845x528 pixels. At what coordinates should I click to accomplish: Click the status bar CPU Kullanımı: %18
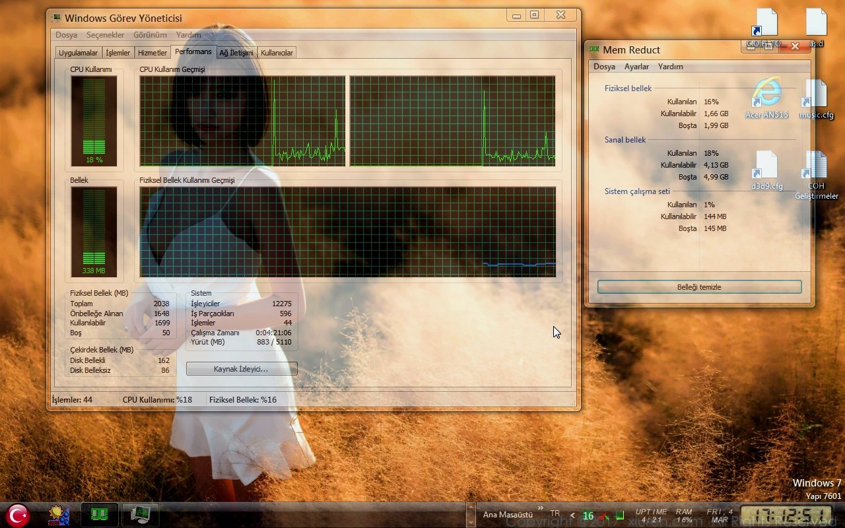coord(157,399)
